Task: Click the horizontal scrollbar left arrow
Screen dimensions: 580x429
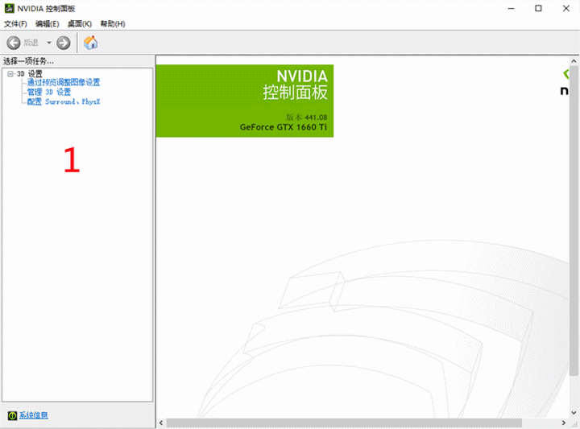Action: (x=161, y=423)
